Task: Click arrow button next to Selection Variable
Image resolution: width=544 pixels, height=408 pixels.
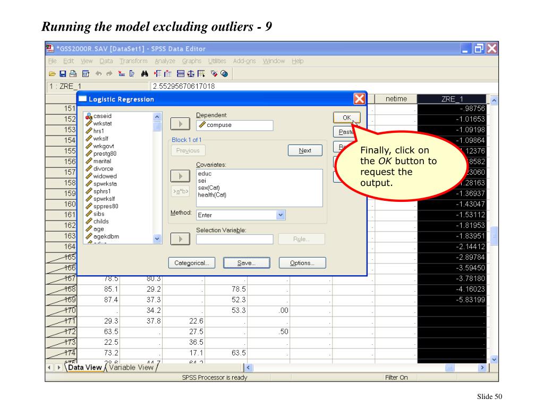Action: click(x=180, y=239)
